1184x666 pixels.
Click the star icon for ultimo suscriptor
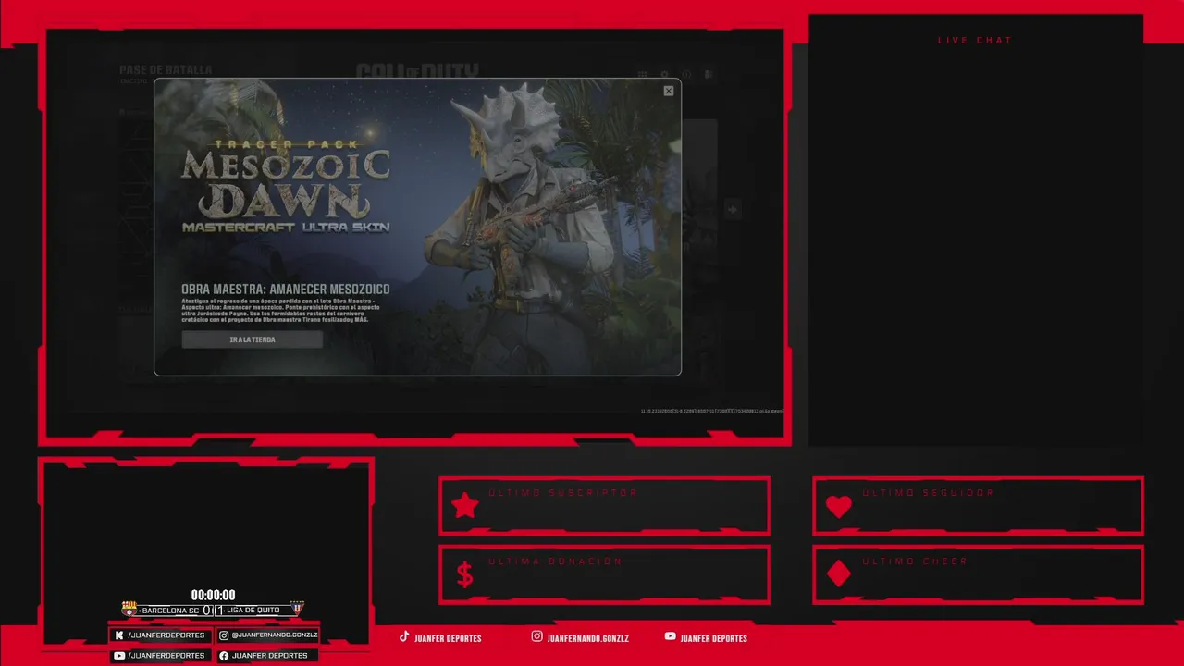coord(465,505)
